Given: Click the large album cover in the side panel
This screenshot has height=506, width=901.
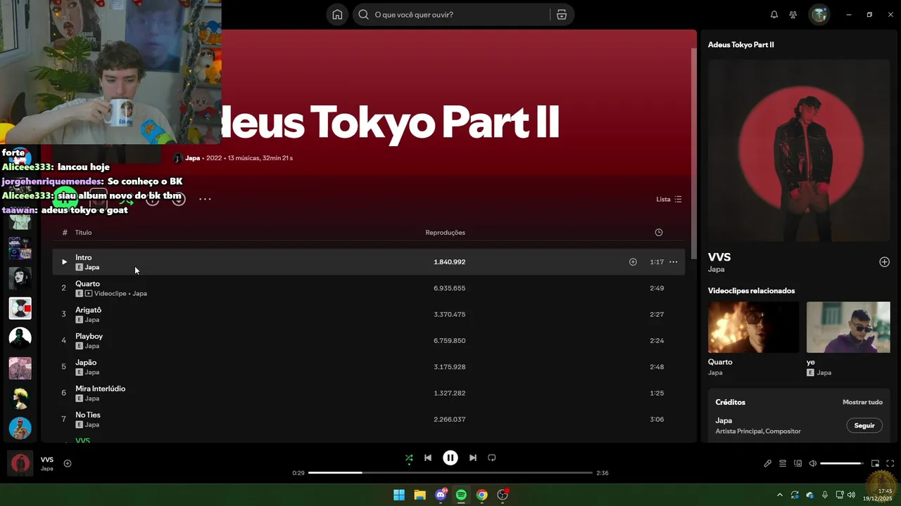Looking at the screenshot, I should click(x=799, y=150).
